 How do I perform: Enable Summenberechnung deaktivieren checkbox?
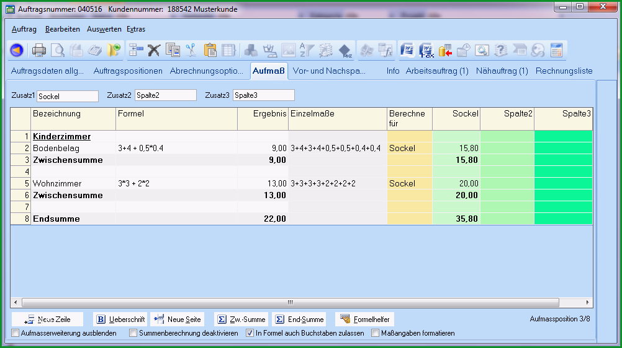133,333
